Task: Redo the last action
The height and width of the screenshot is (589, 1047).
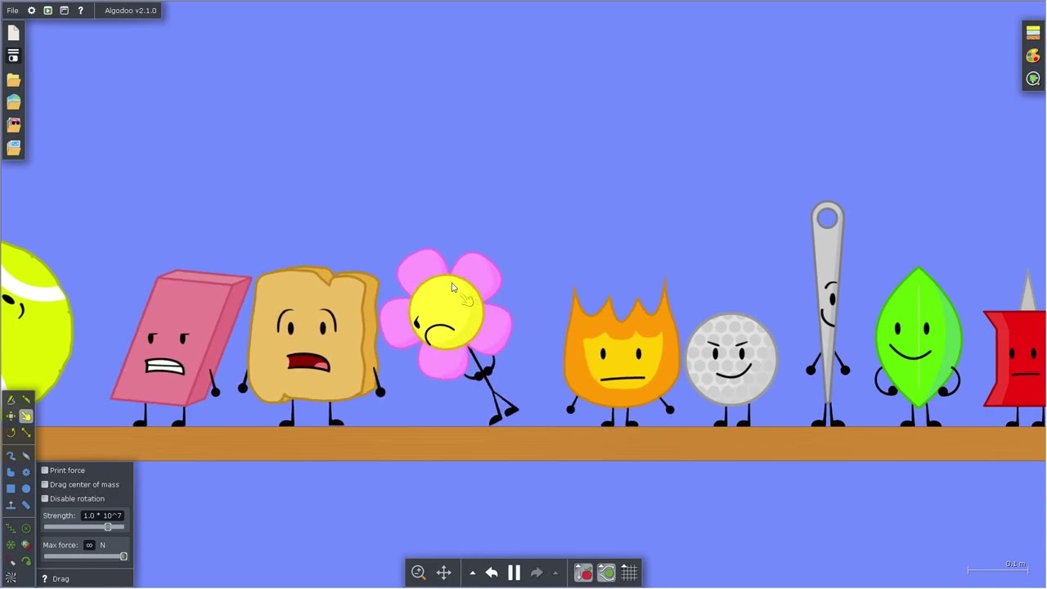Action: (537, 573)
